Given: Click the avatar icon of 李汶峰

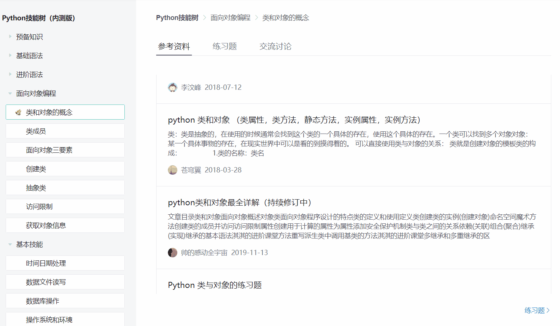Looking at the screenshot, I should (172, 87).
